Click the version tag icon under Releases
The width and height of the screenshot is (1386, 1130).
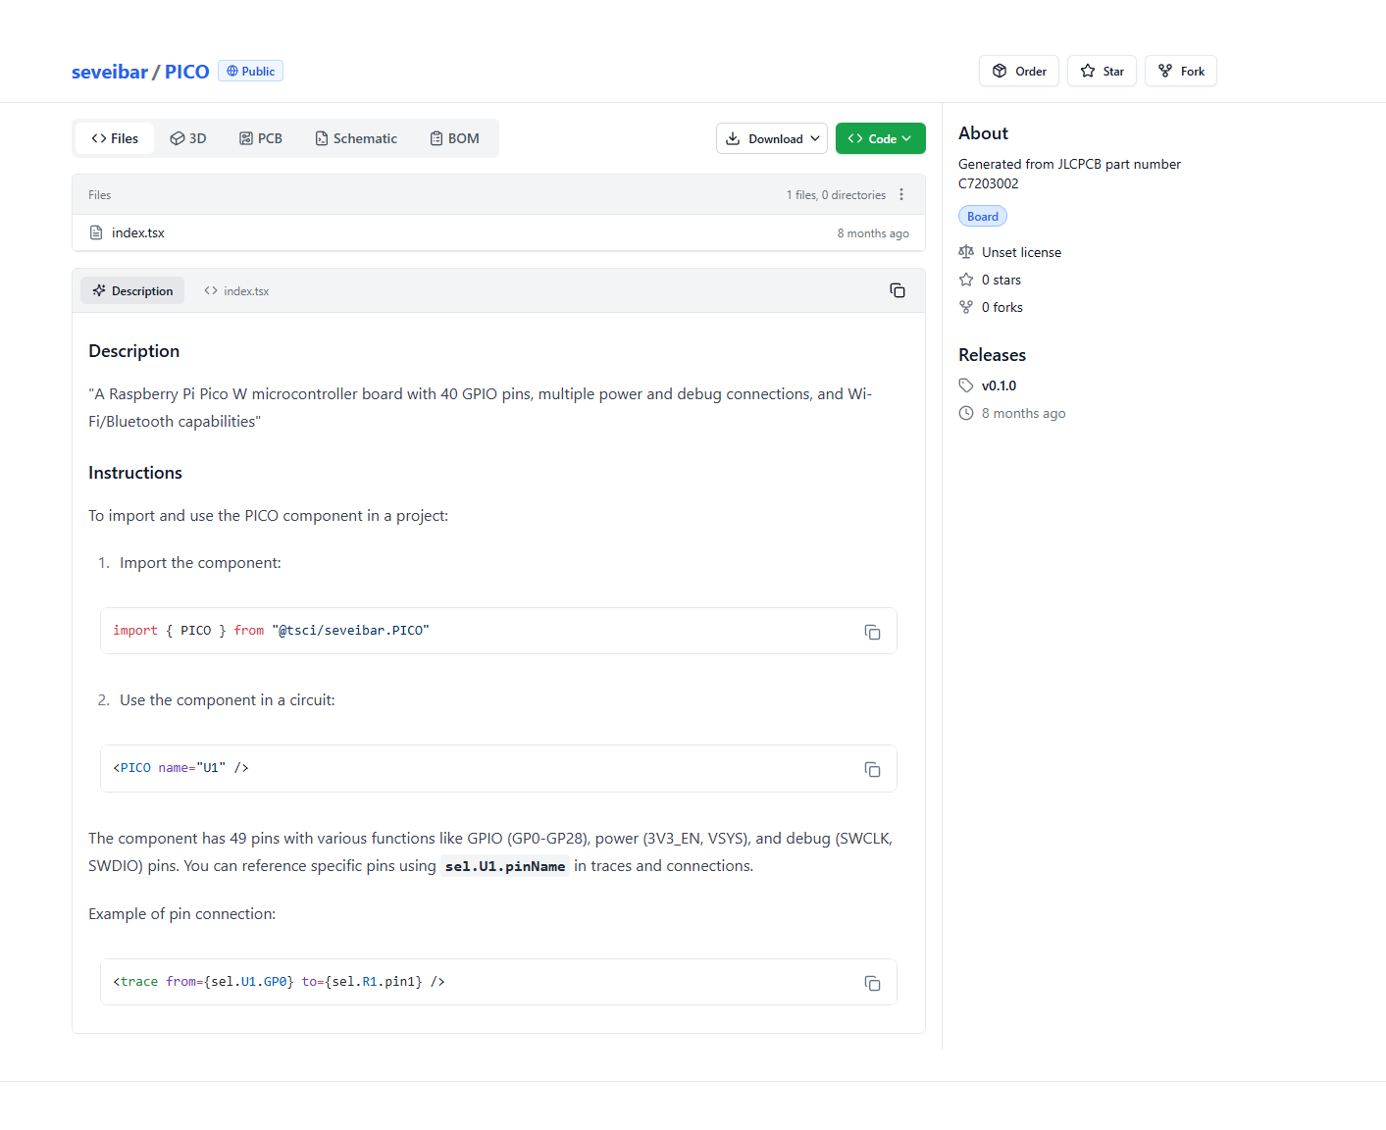pos(966,385)
